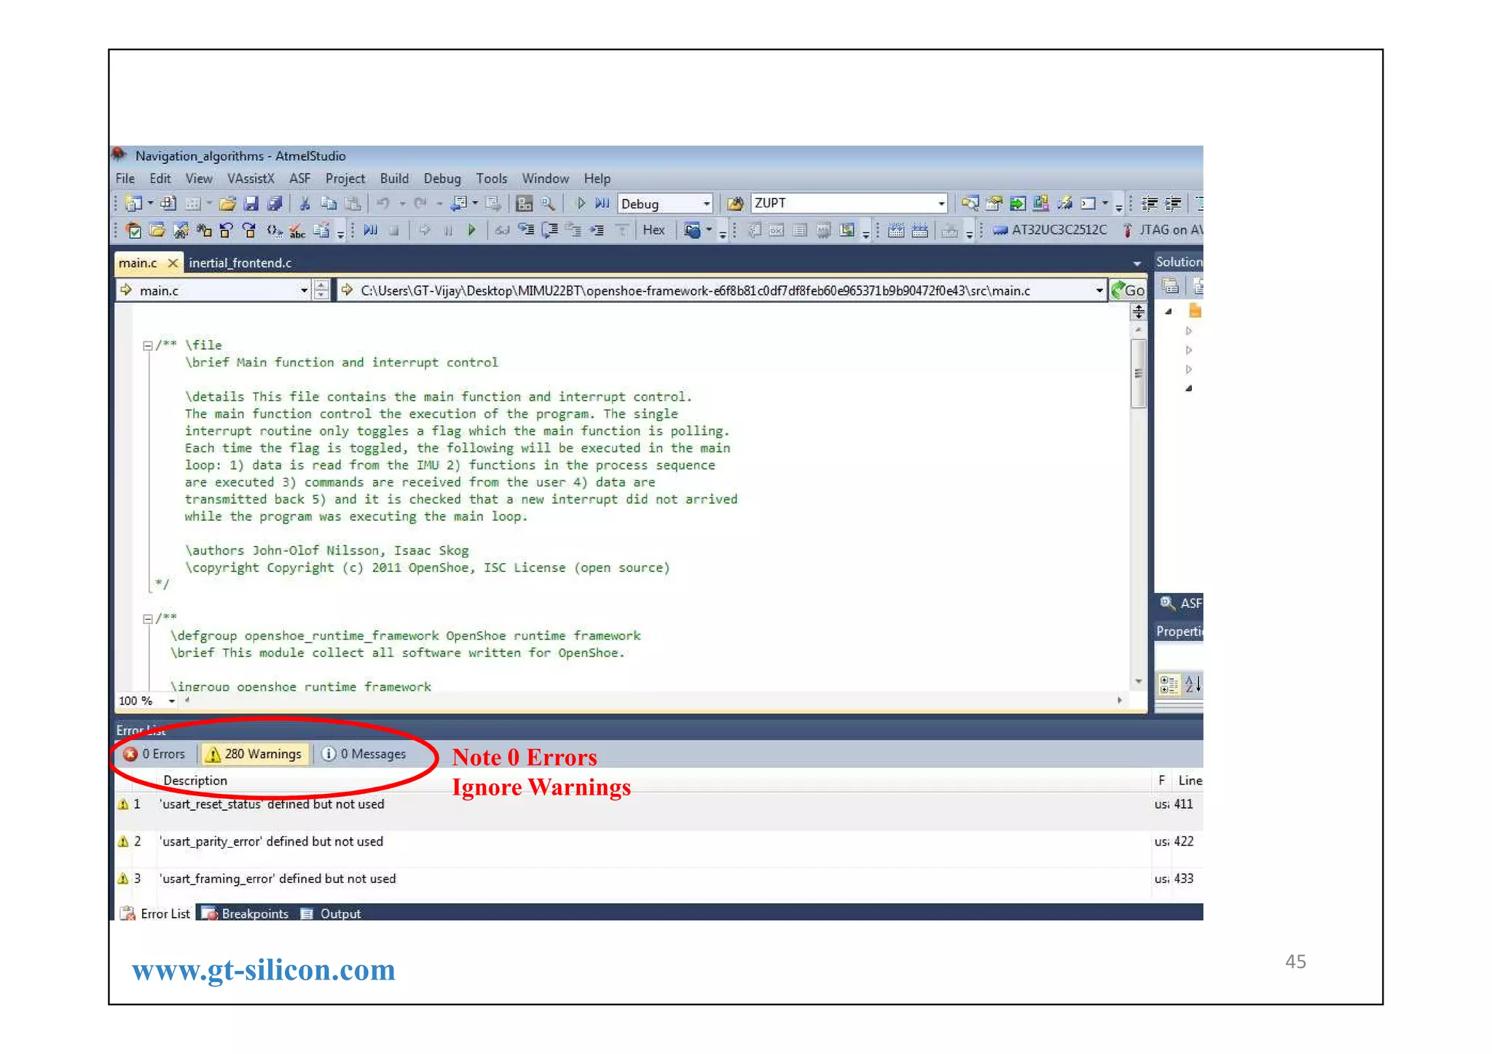
Task: Toggle Hex display button
Action: tap(653, 230)
